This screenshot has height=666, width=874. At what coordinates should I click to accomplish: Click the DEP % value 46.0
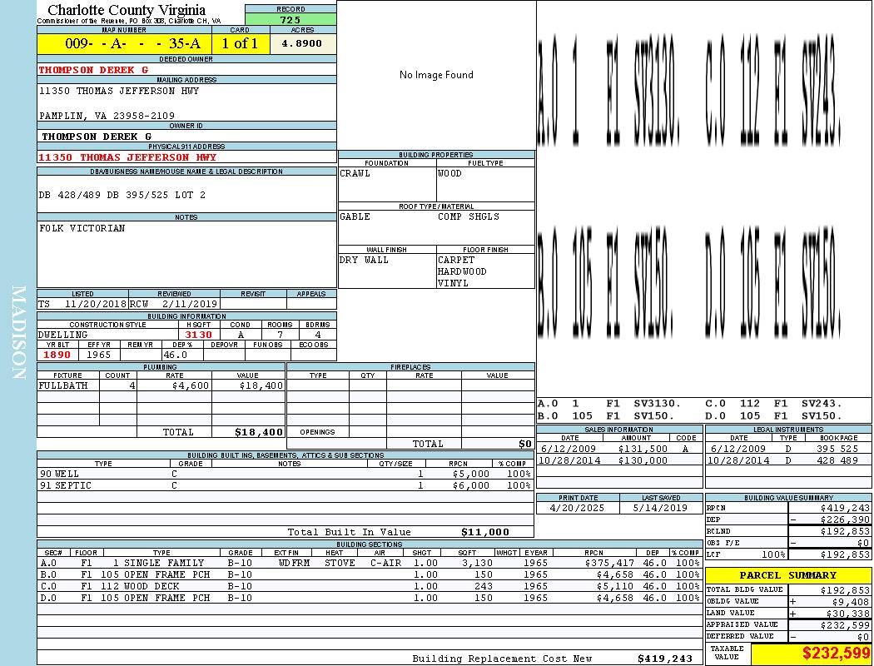point(175,355)
